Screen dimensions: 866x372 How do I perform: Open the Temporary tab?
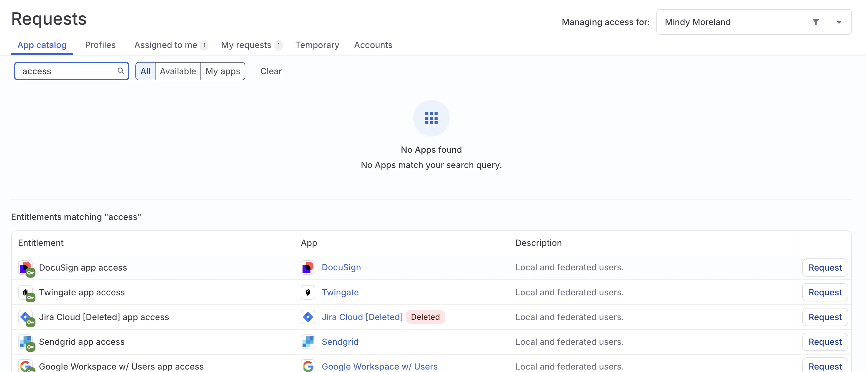pyautogui.click(x=317, y=45)
